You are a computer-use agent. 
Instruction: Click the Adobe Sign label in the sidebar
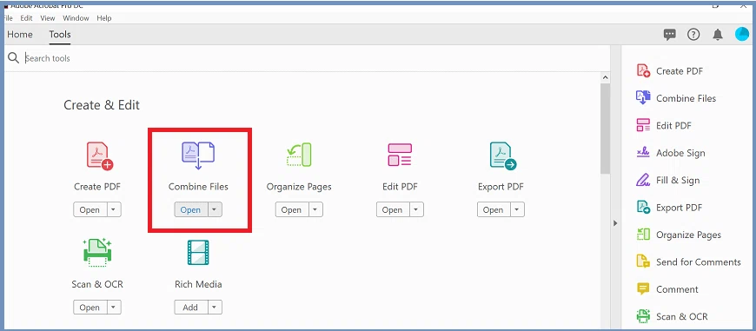[x=680, y=153]
